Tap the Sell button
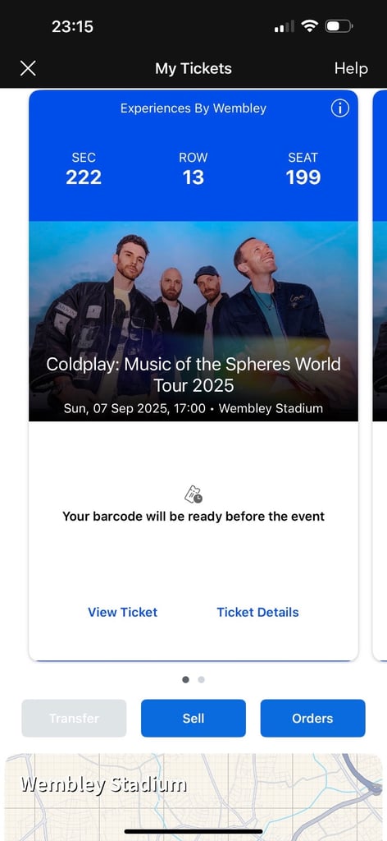Viewport: 387px width, 841px height. tap(193, 718)
